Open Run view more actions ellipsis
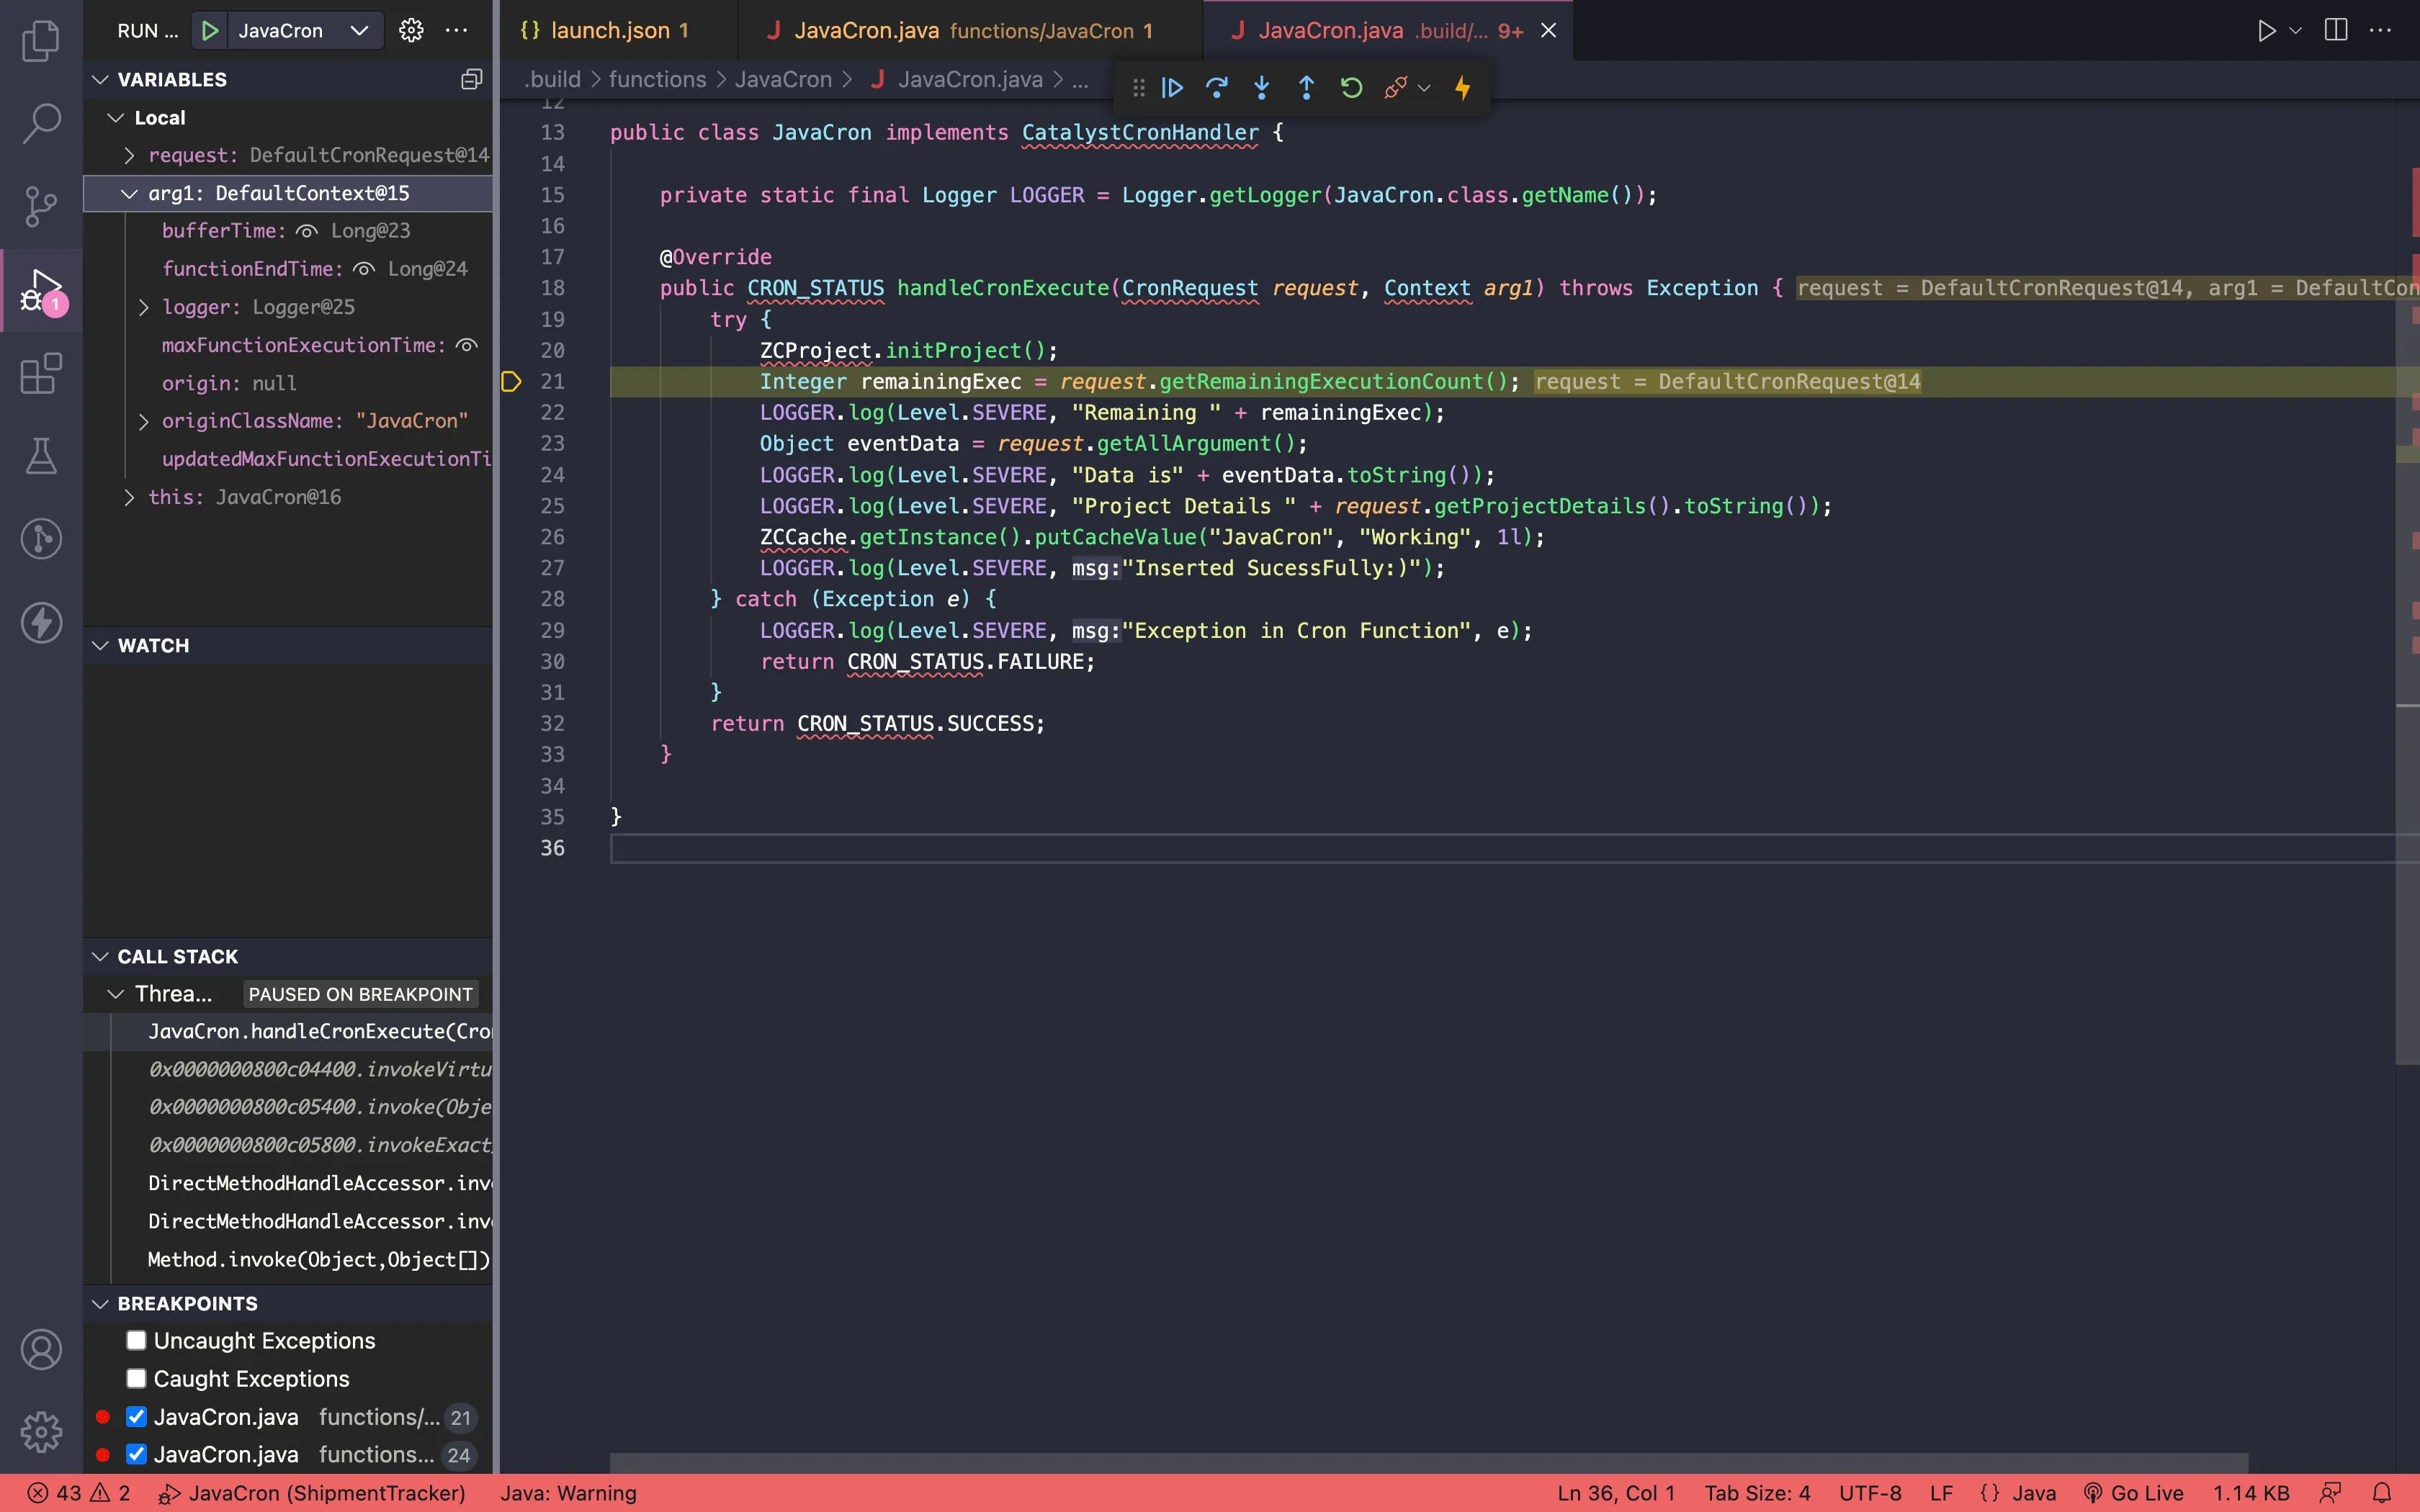 pyautogui.click(x=456, y=30)
